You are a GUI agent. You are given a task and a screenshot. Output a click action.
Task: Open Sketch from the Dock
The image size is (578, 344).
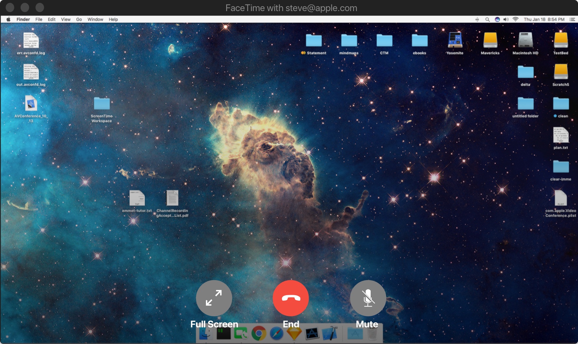294,333
